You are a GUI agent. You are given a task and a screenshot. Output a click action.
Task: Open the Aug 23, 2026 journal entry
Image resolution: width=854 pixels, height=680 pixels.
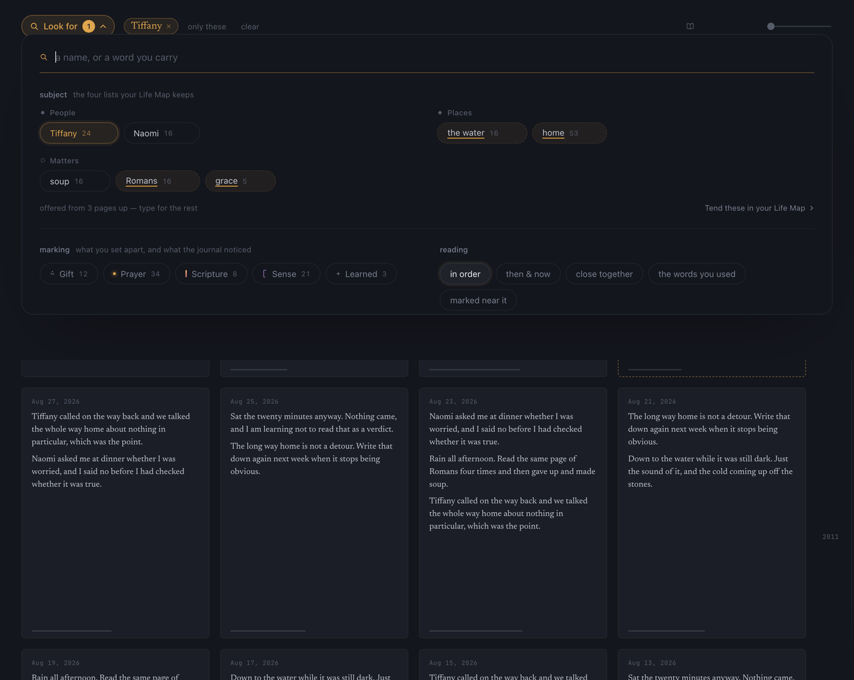(513, 513)
